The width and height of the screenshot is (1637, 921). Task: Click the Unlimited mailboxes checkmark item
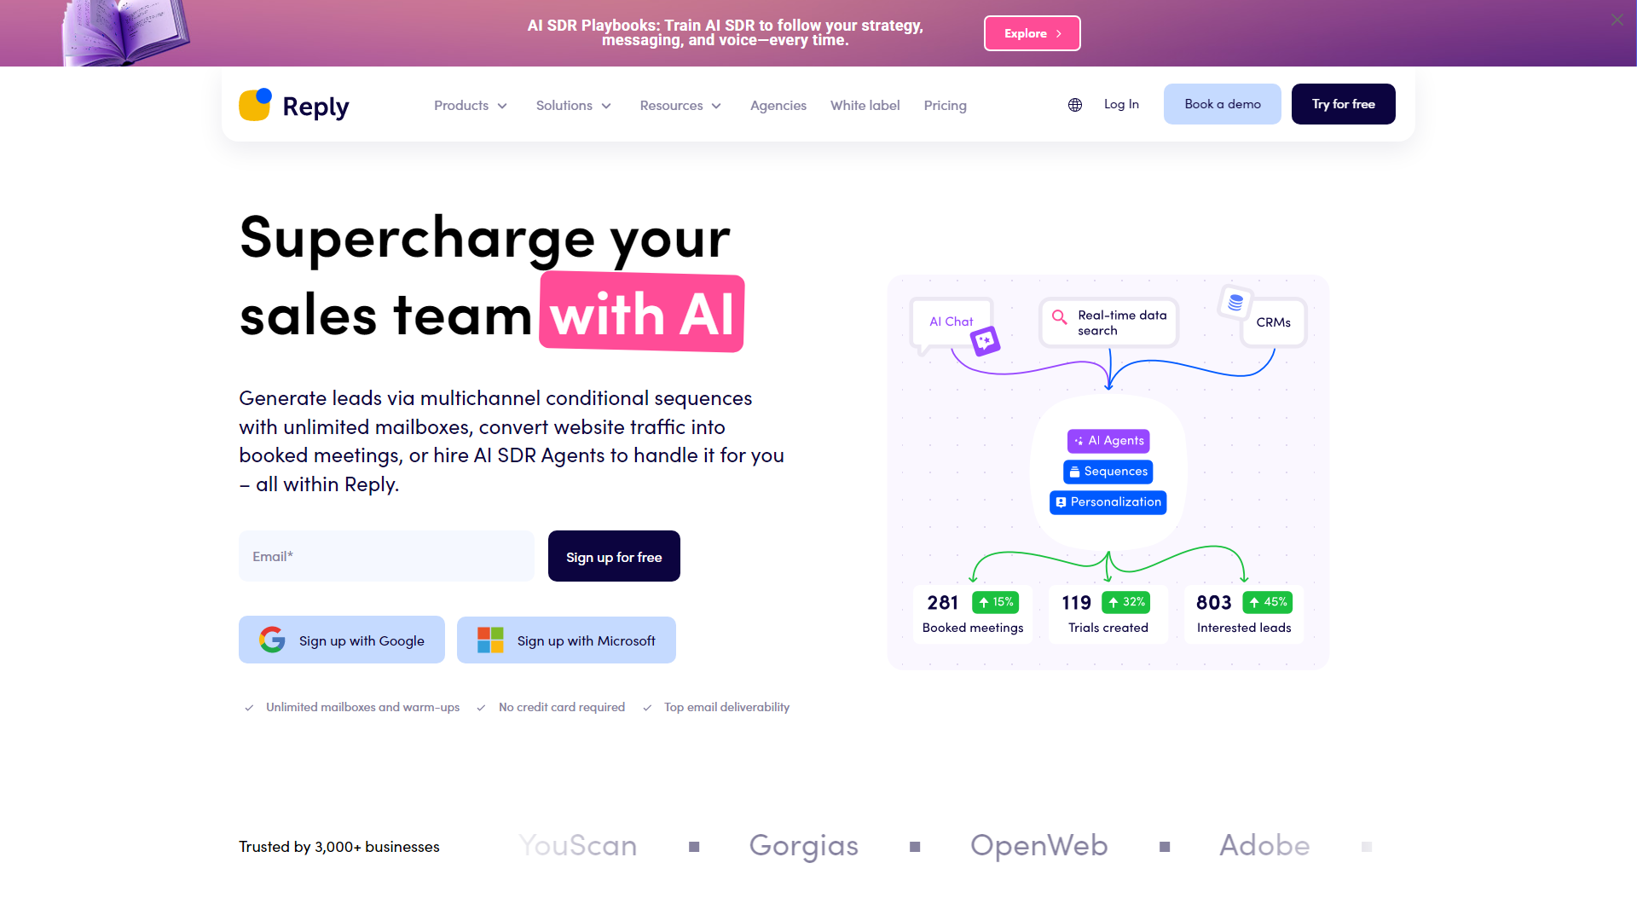[x=350, y=706]
